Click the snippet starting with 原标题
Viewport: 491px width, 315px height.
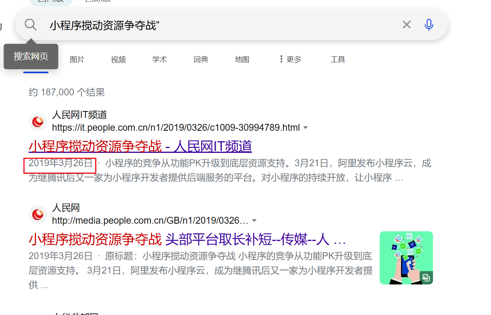(x=200, y=271)
